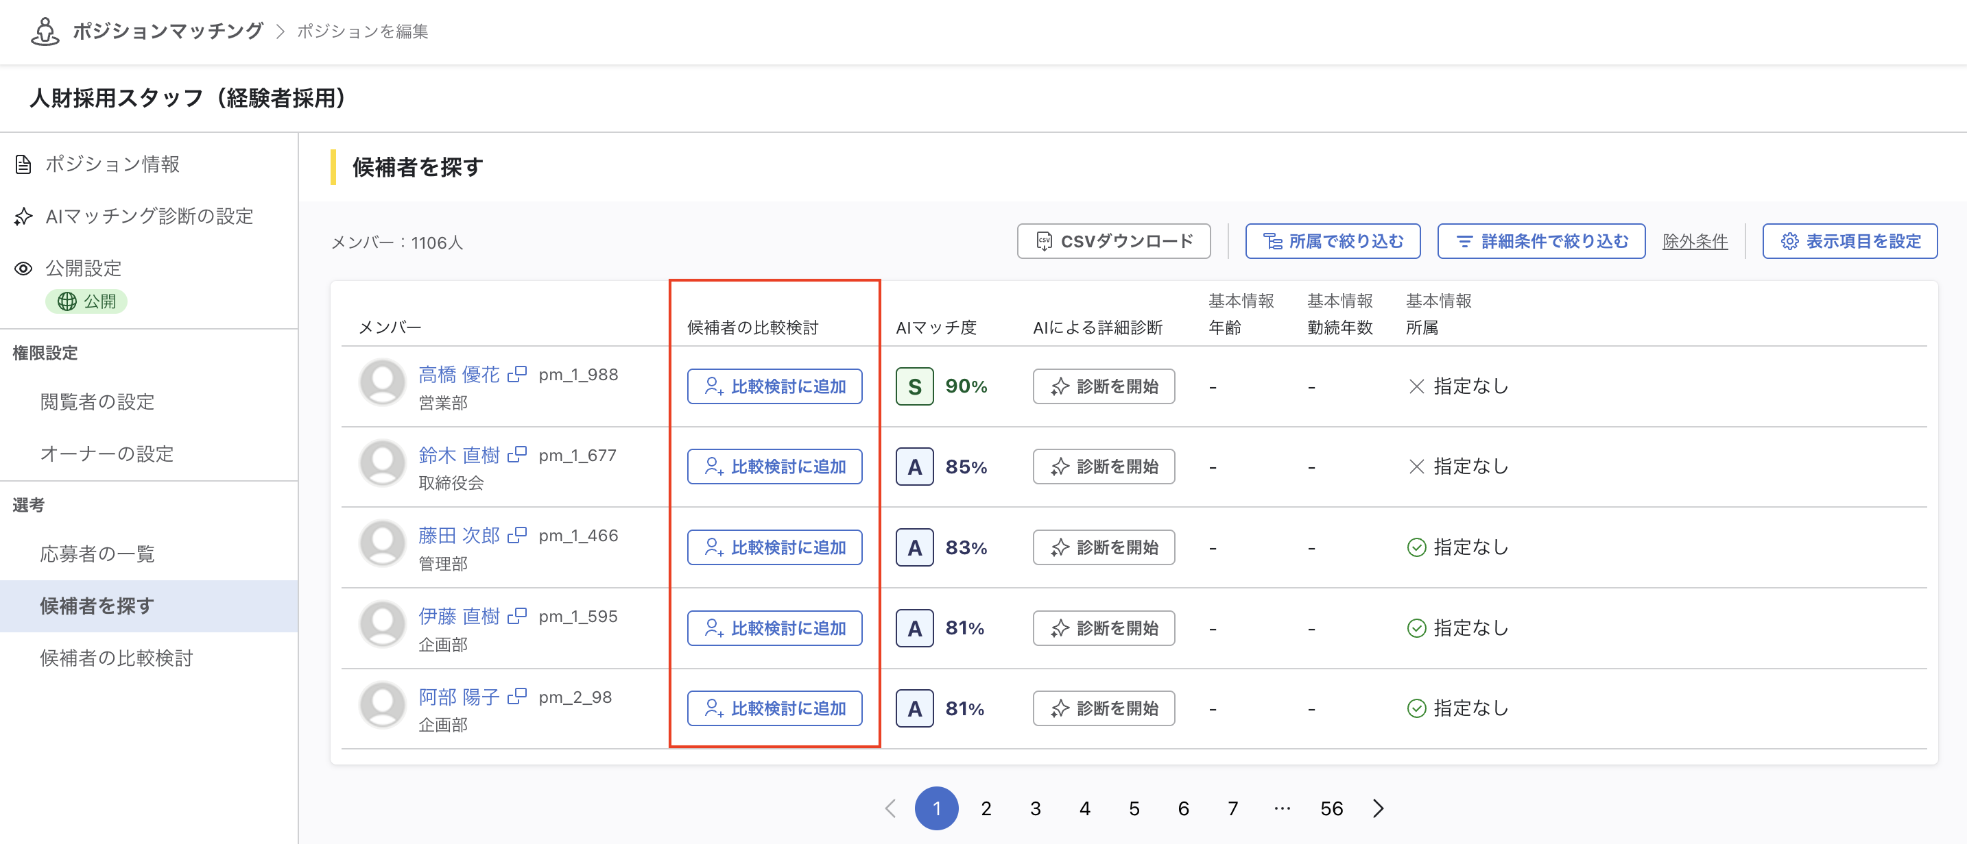This screenshot has height=844, width=1967.
Task: Add 藤田 次郎 to comparison
Action: click(774, 547)
